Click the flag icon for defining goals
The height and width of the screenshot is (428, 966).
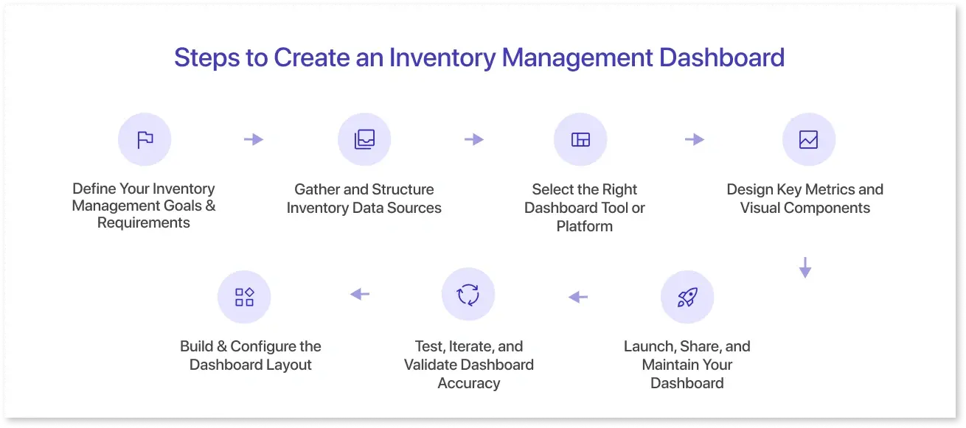tap(145, 139)
